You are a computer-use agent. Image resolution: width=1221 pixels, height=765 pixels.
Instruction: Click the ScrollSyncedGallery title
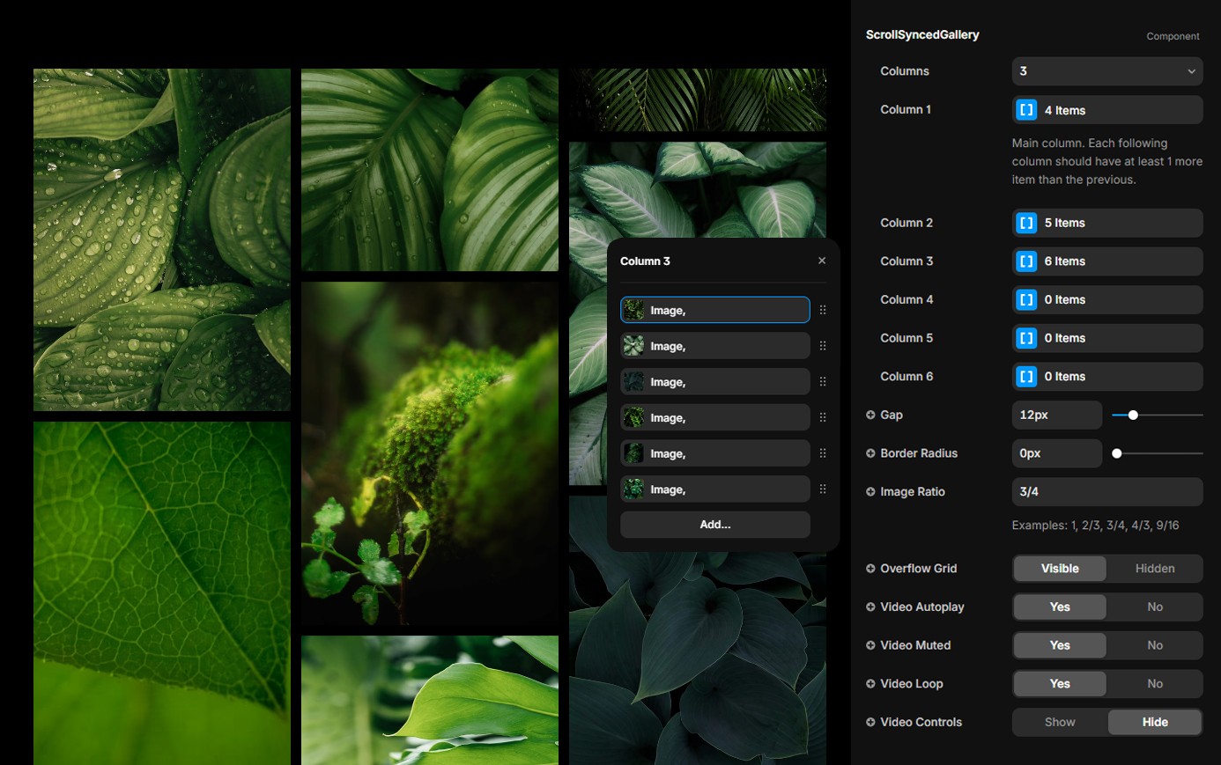coord(922,35)
